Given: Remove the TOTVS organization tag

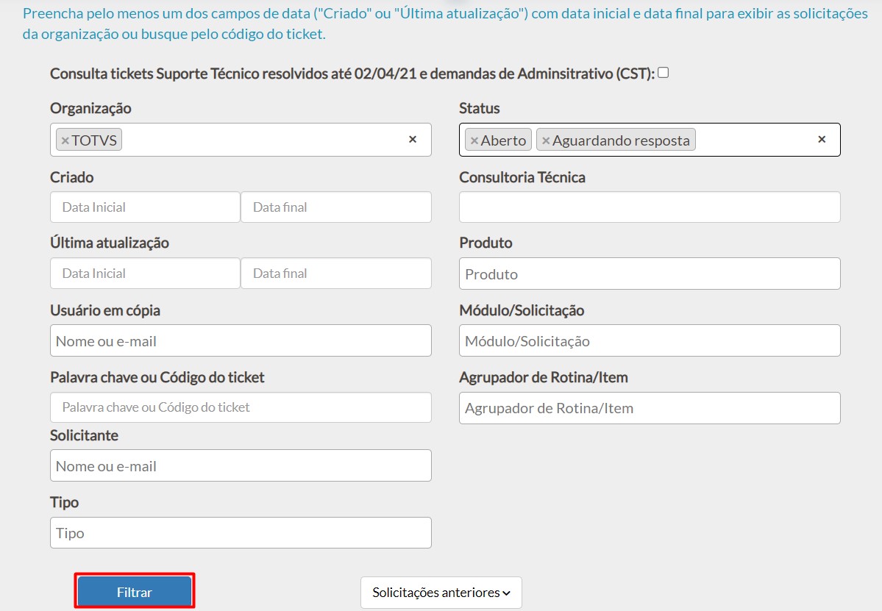Looking at the screenshot, I should pyautogui.click(x=65, y=140).
